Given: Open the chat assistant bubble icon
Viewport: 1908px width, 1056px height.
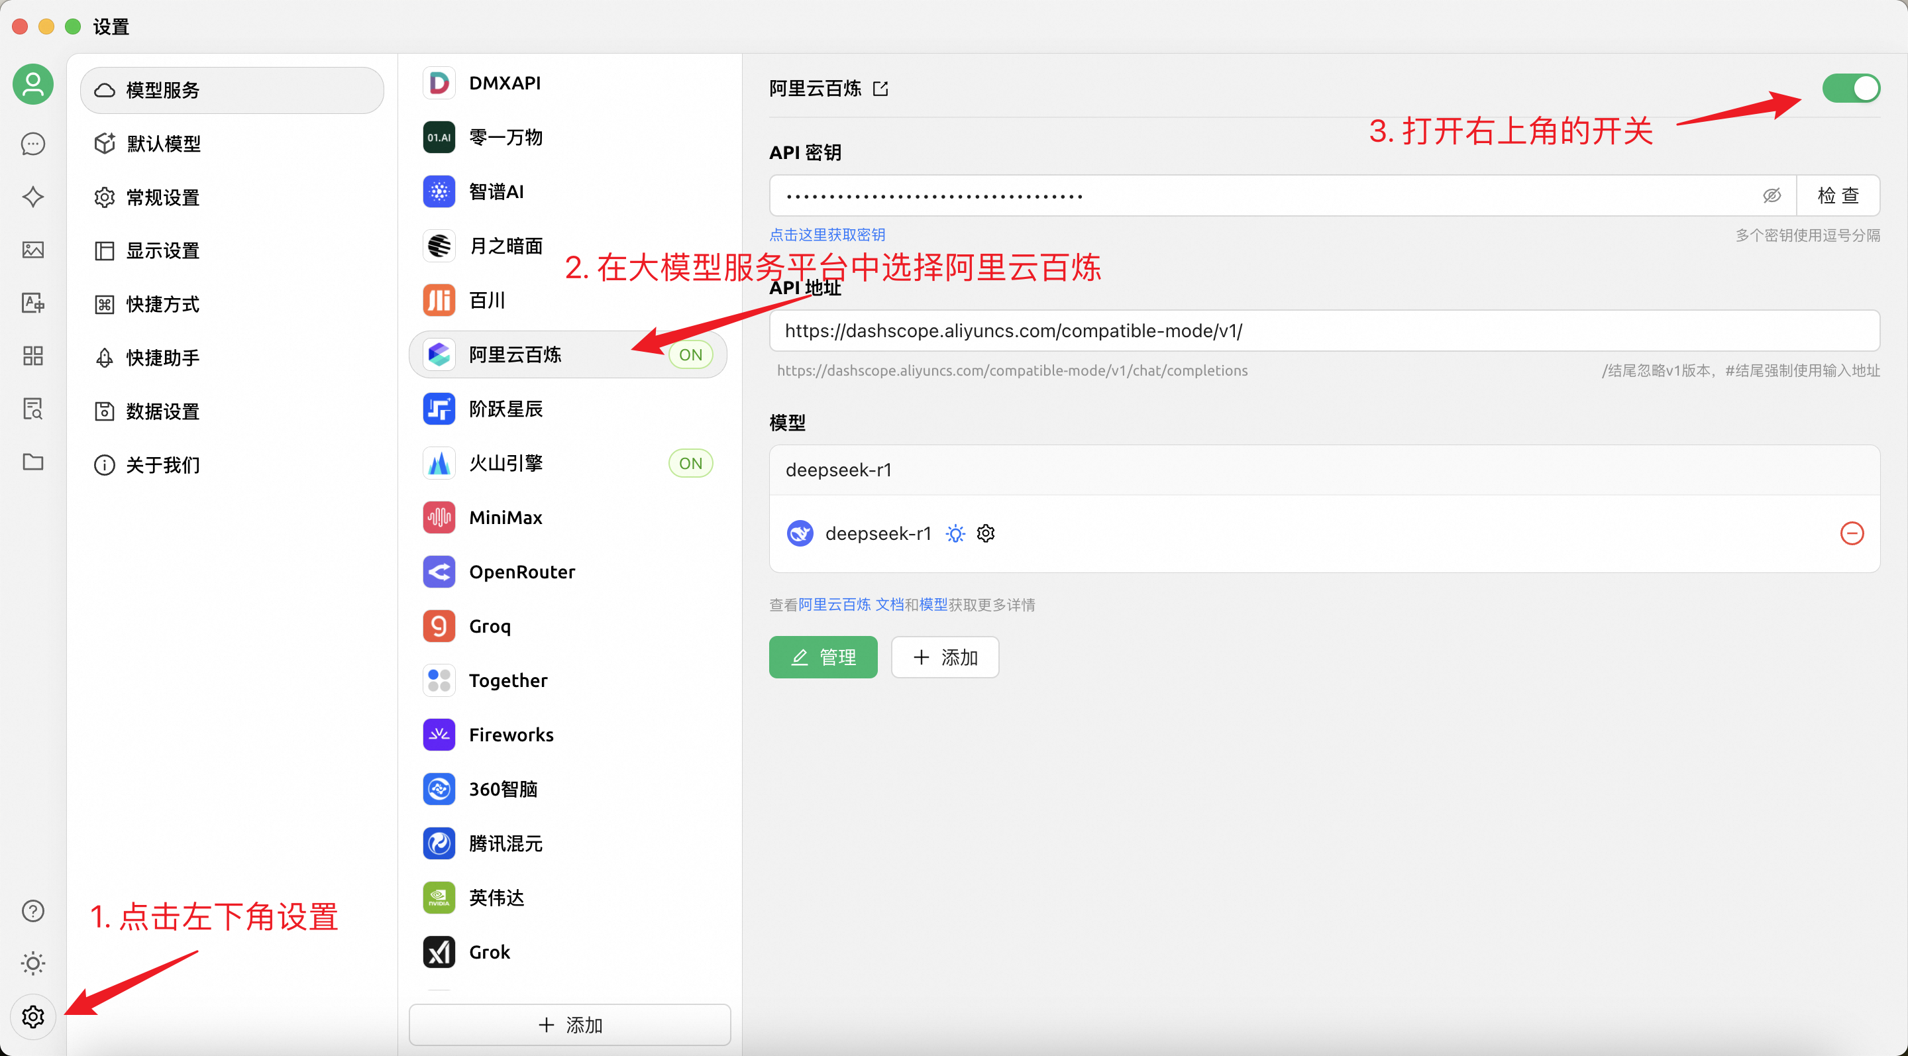Looking at the screenshot, I should click(x=32, y=144).
